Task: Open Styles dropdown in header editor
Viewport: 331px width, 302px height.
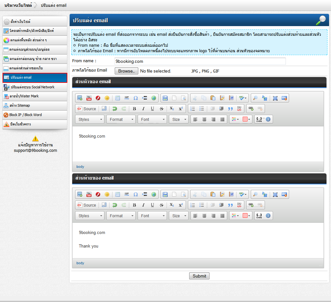Action: [x=90, y=120]
